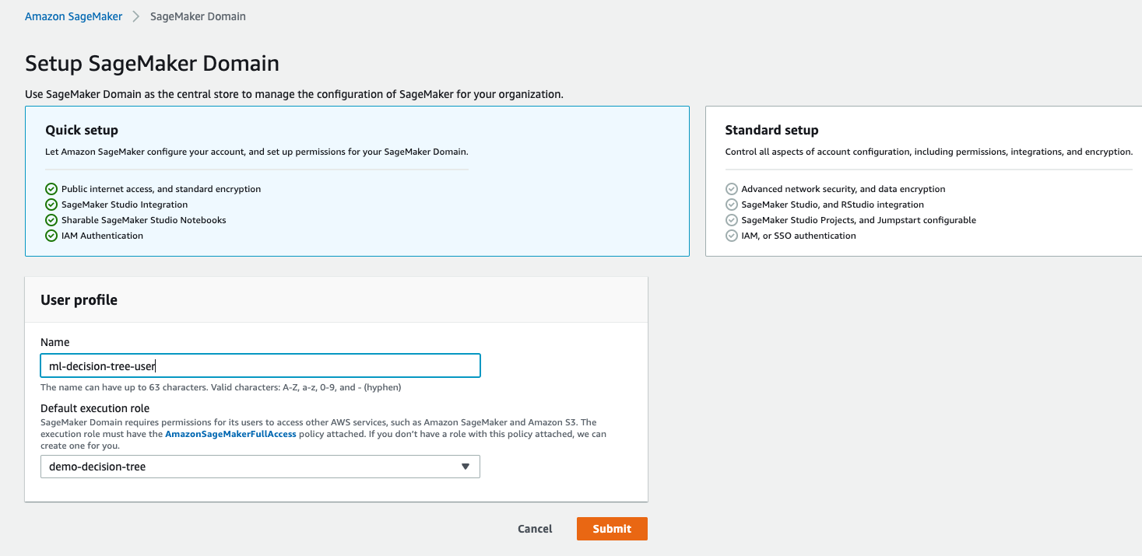Expand the execution role selection list
The image size is (1142, 556).
point(260,467)
